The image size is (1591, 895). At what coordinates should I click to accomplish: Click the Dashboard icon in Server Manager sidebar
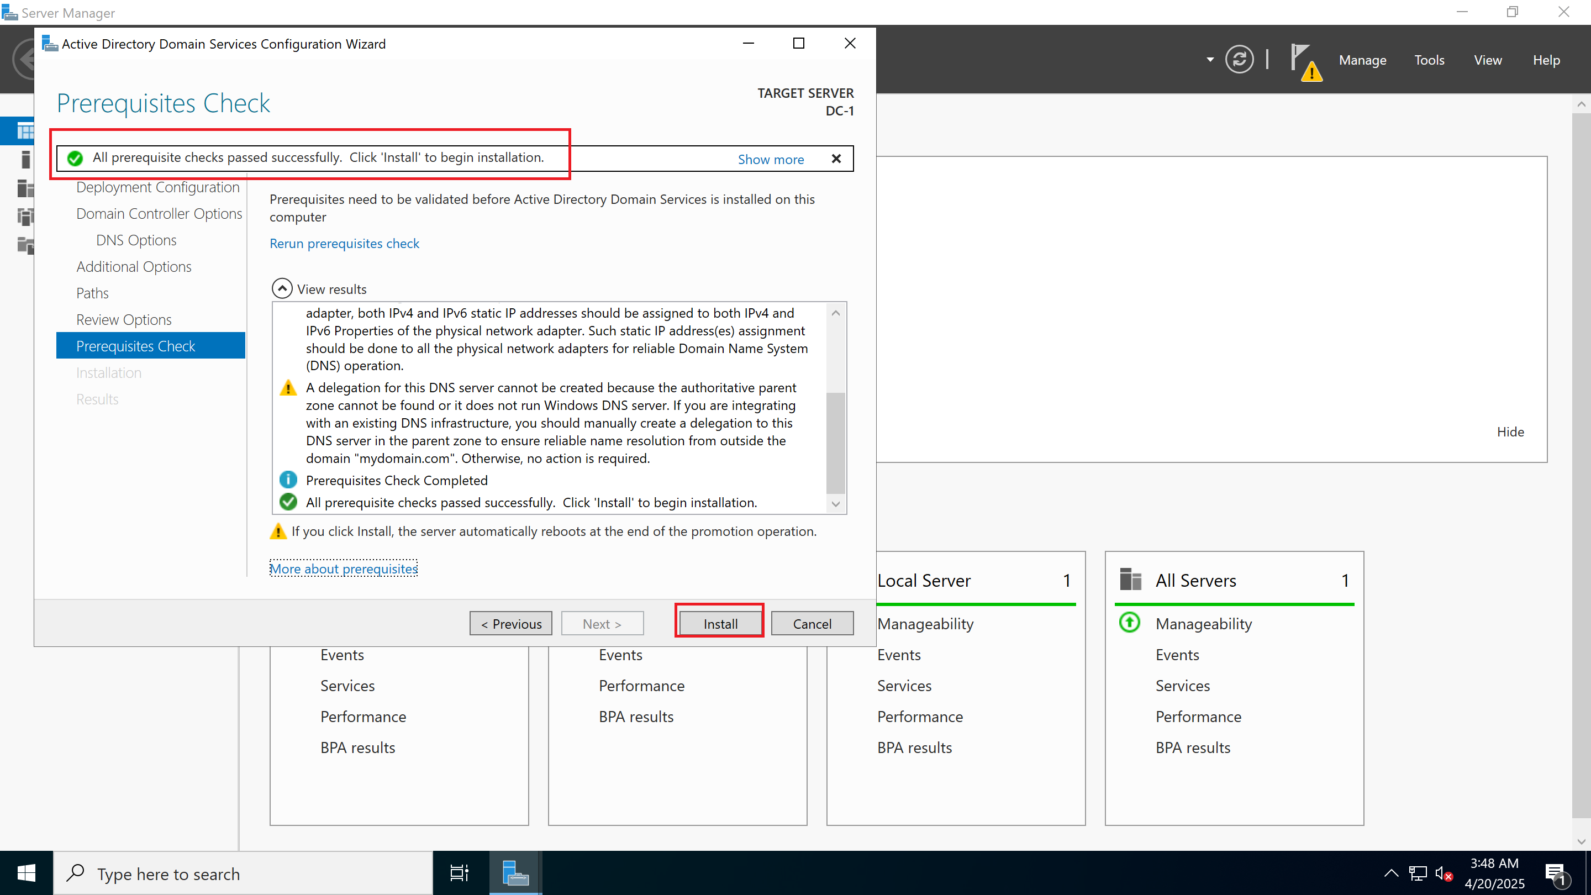[25, 131]
